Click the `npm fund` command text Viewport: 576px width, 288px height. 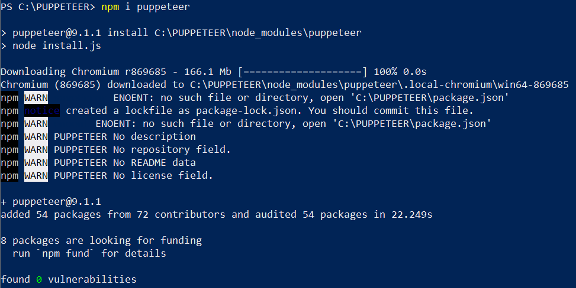(65, 254)
